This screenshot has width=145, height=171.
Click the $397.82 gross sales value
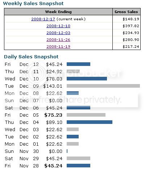coord(131,26)
